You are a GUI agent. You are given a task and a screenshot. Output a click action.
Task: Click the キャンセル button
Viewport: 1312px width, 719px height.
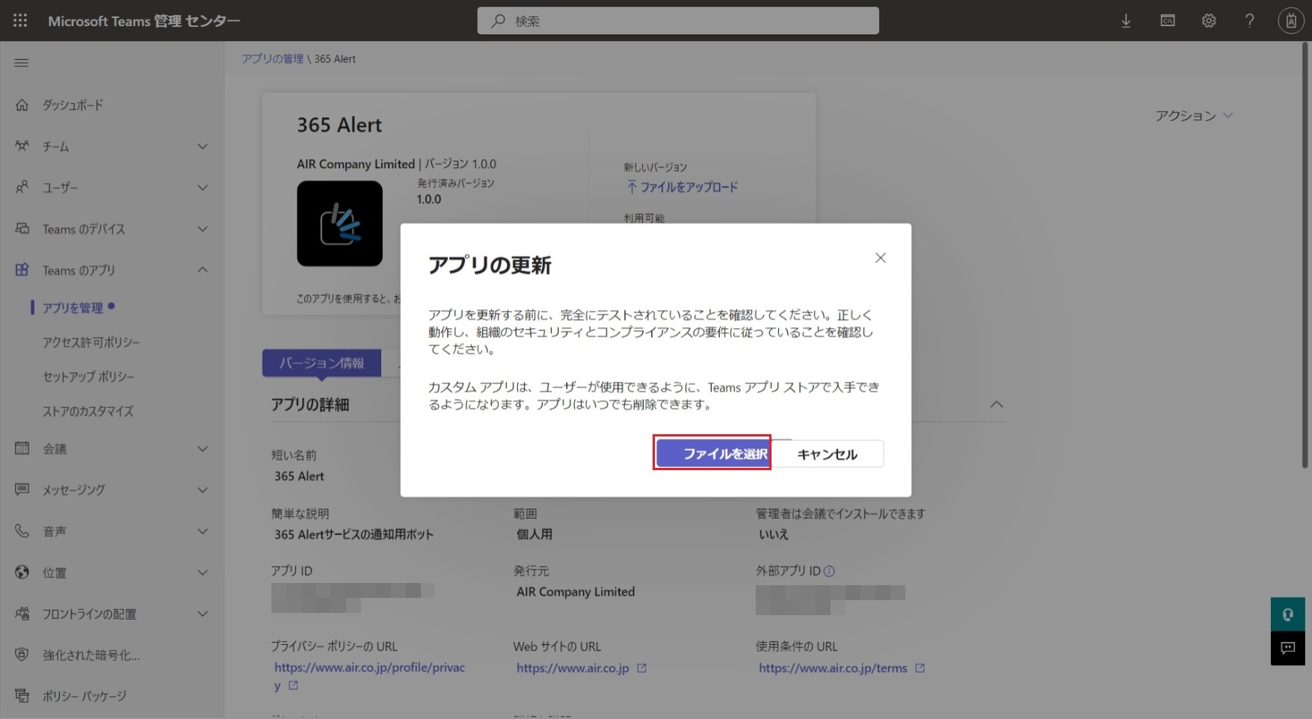pos(827,454)
